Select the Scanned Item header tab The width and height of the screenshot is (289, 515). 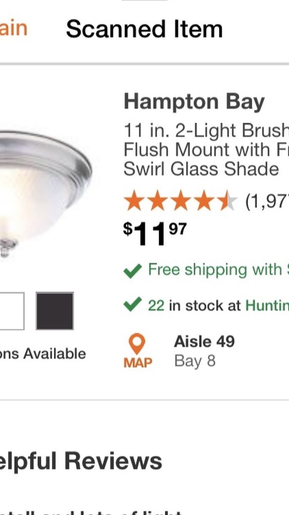pos(144,29)
